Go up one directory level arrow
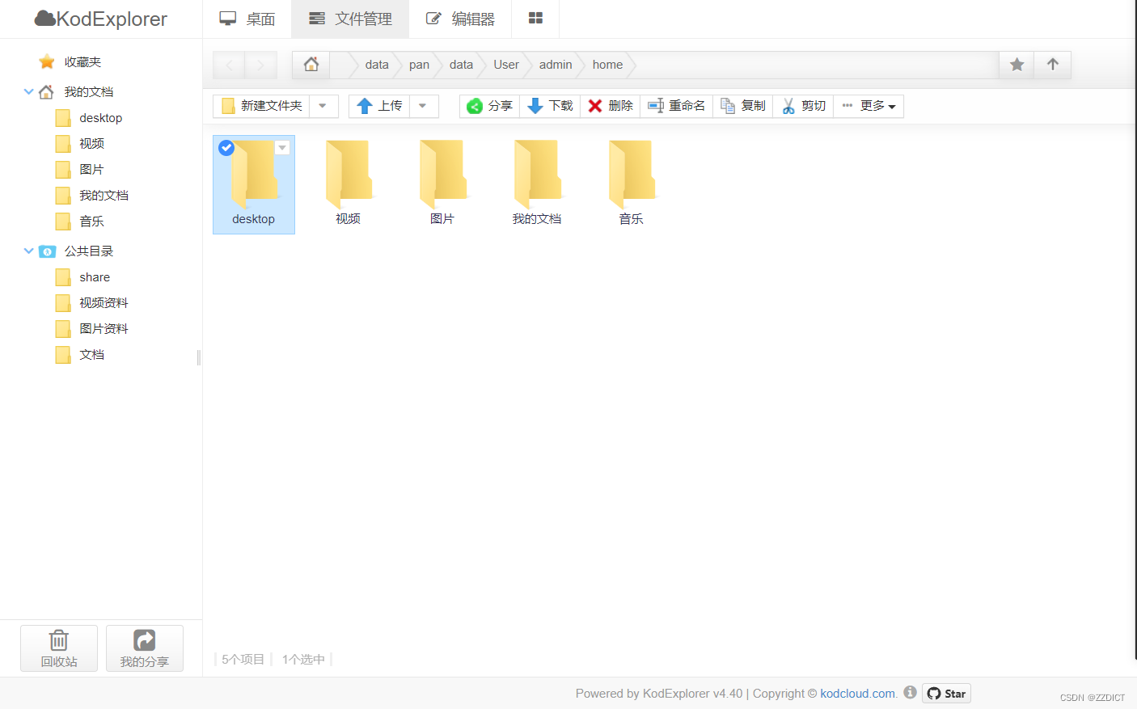 click(1053, 65)
